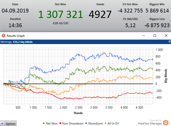Image resolution: width=171 pixels, height=126 pixels.
Task: Click the Big Blinds axis title
Action: pos(166,76)
